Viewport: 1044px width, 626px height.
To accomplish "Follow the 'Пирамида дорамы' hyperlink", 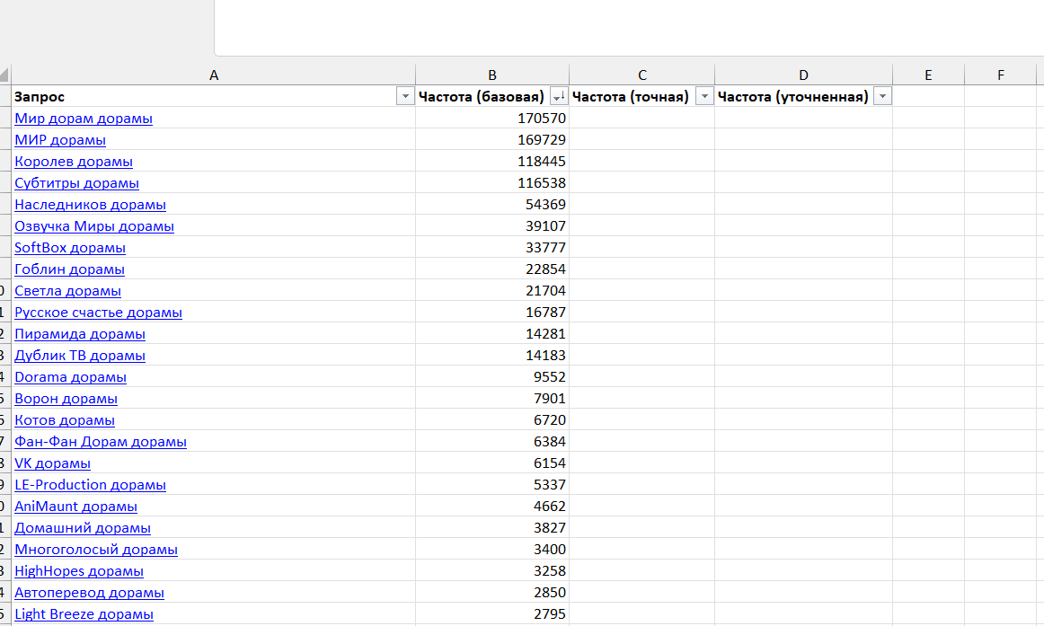I will (x=80, y=334).
